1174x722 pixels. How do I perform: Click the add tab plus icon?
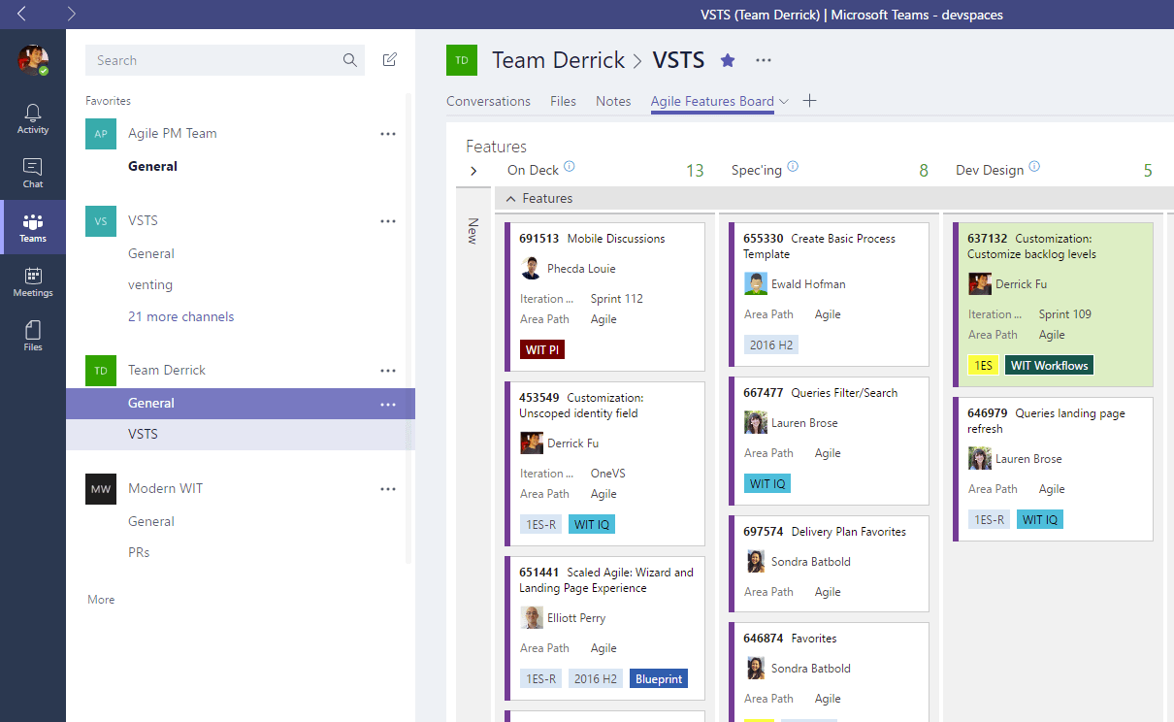810,101
